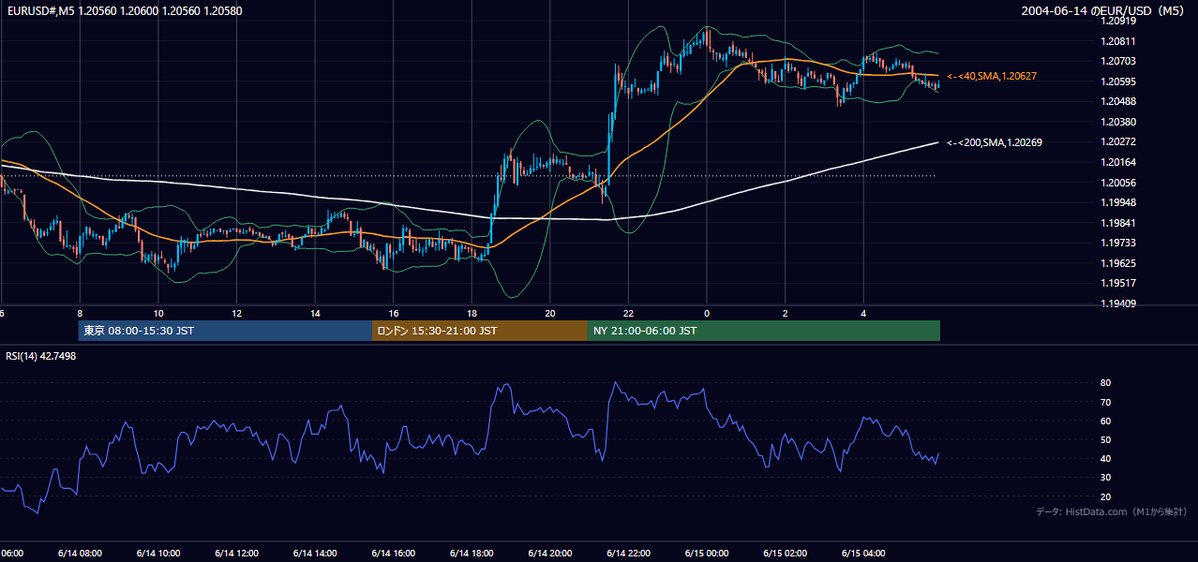Click hour label 12 on price chart time axis
This screenshot has width=1198, height=562.
237,313
